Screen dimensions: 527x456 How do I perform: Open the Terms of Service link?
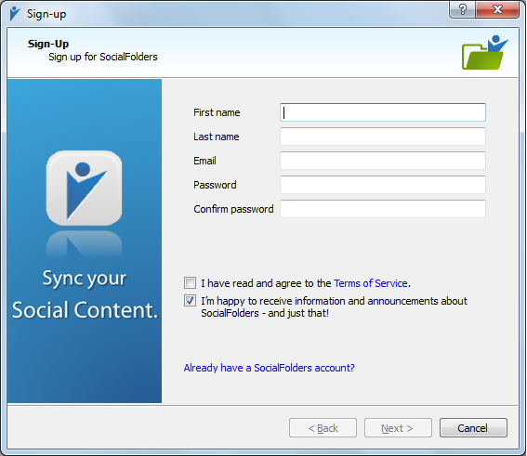(371, 283)
